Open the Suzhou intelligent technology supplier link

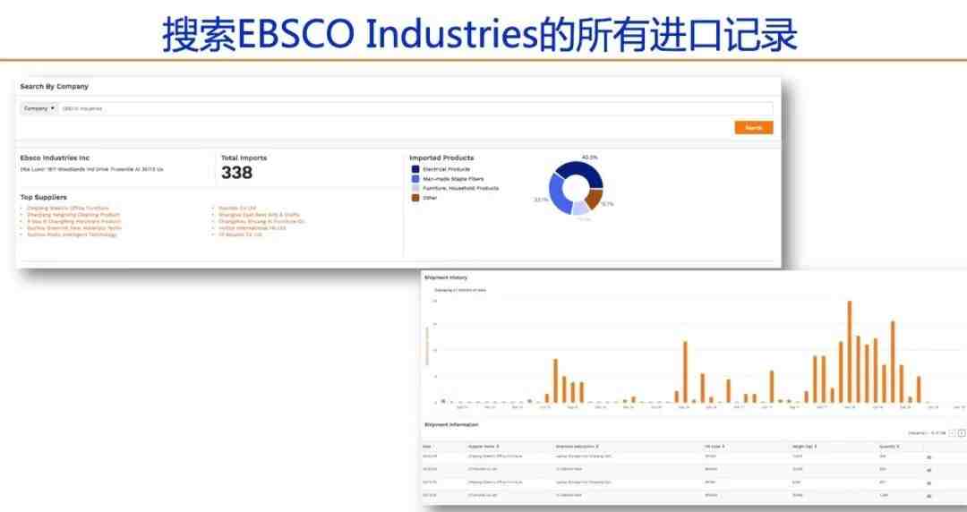(x=72, y=235)
